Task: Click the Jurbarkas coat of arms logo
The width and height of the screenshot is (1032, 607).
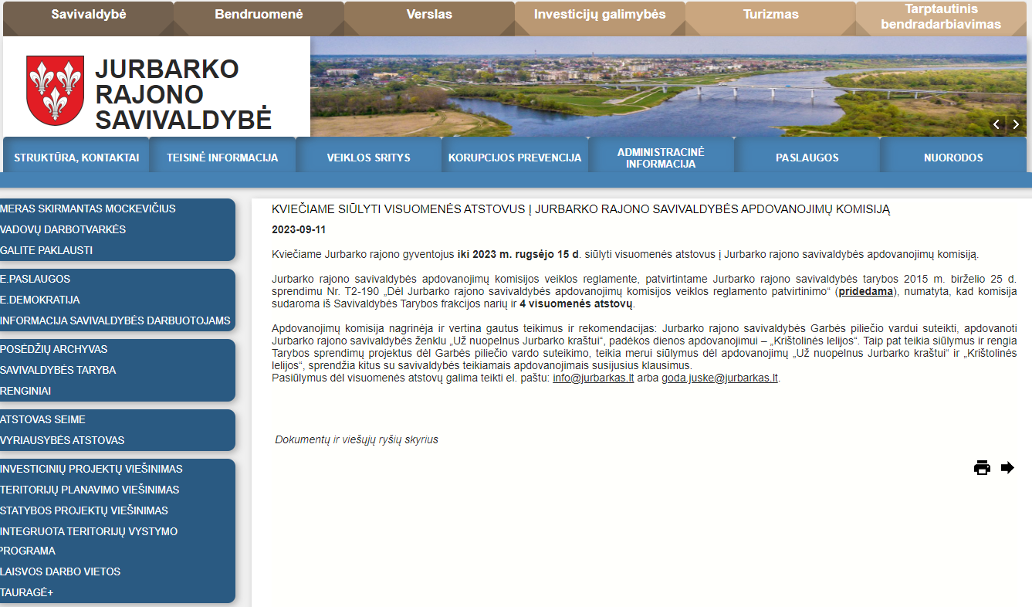Action: 55,90
